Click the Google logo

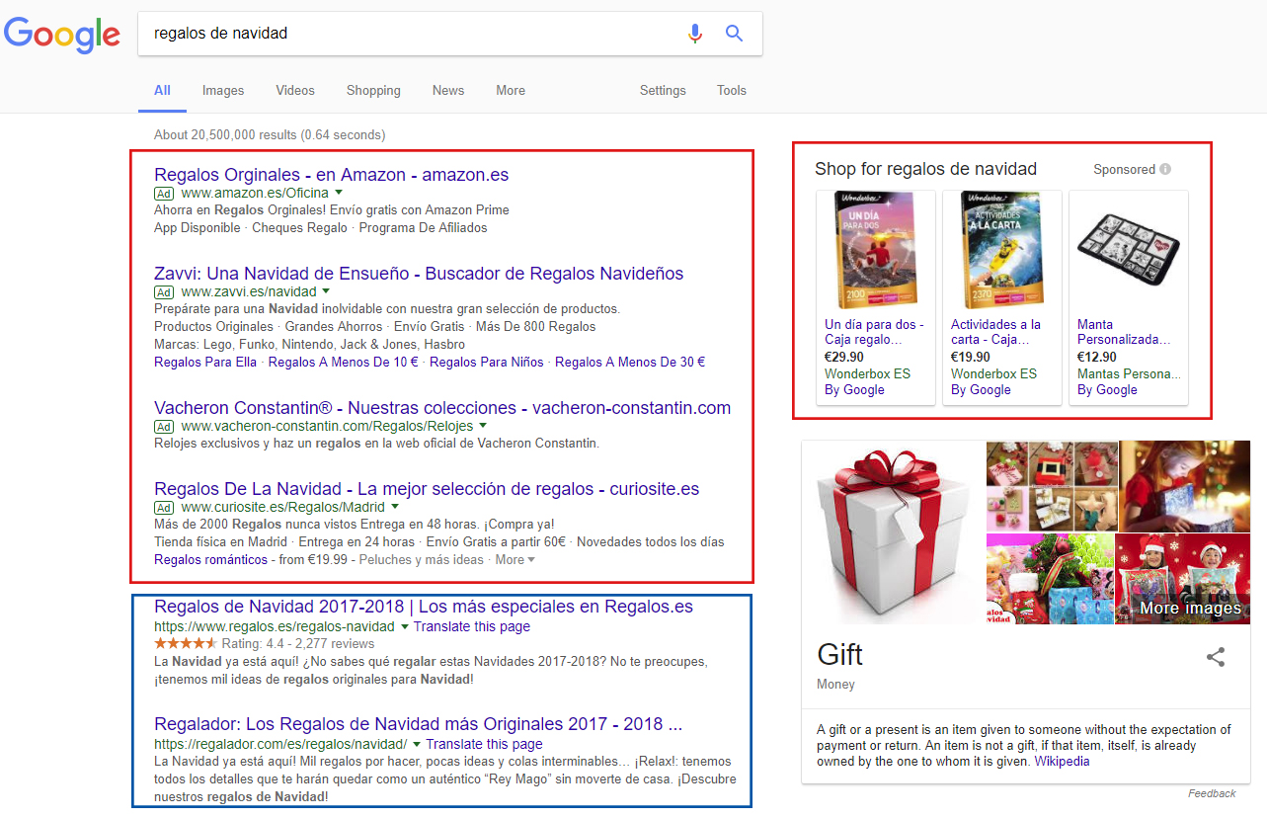[62, 35]
